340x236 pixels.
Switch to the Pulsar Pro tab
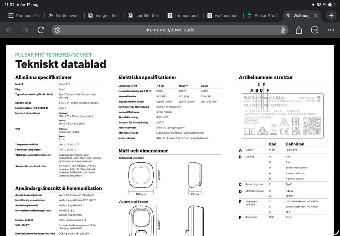coord(263,16)
